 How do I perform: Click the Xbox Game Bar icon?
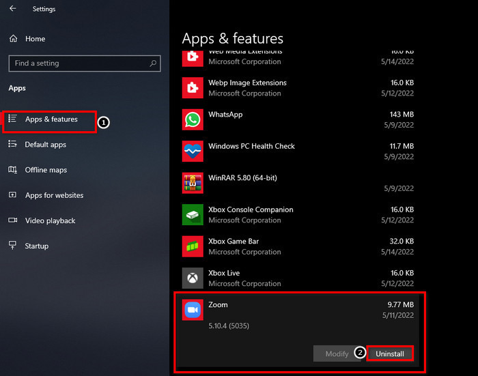(193, 246)
